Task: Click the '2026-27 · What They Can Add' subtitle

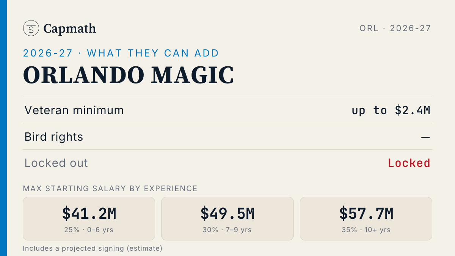Action: [121, 53]
